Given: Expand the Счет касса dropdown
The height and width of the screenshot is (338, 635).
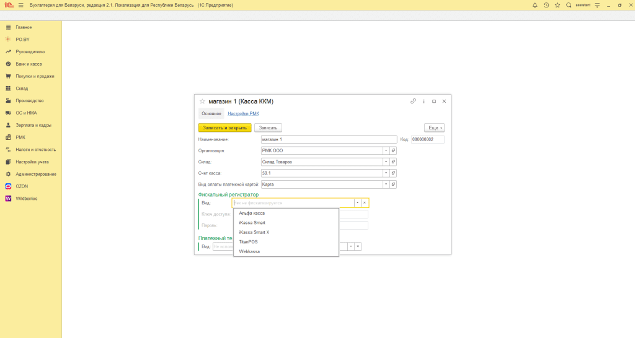Looking at the screenshot, I should [386, 173].
